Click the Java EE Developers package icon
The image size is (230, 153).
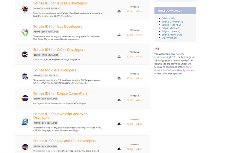click(x=25, y=9)
